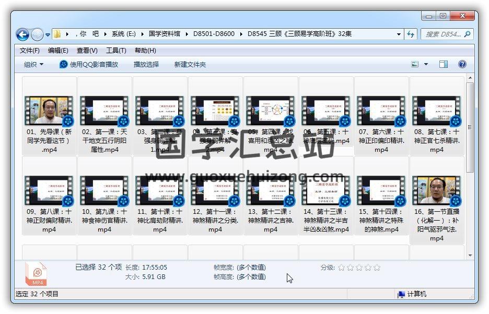Screen dimensions: 489x314
Task: Open the 文件(F) menu
Action: [x=30, y=51]
